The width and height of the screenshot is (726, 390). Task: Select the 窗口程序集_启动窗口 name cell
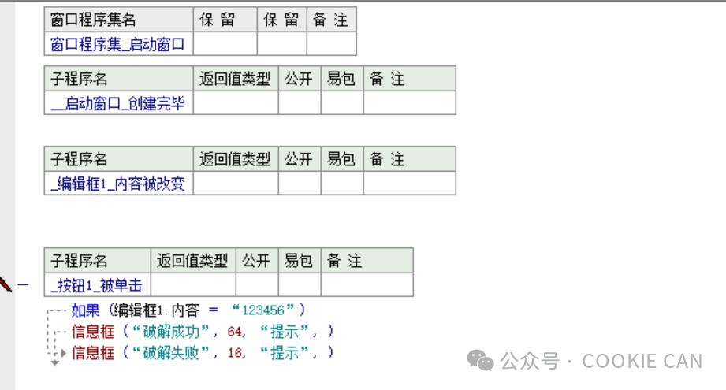(x=118, y=44)
